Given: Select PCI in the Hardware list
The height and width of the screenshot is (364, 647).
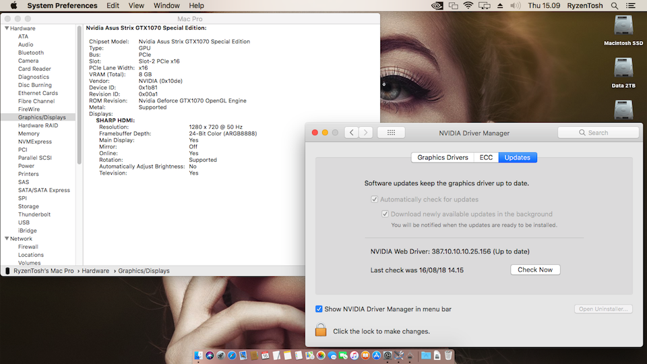Looking at the screenshot, I should [23, 150].
